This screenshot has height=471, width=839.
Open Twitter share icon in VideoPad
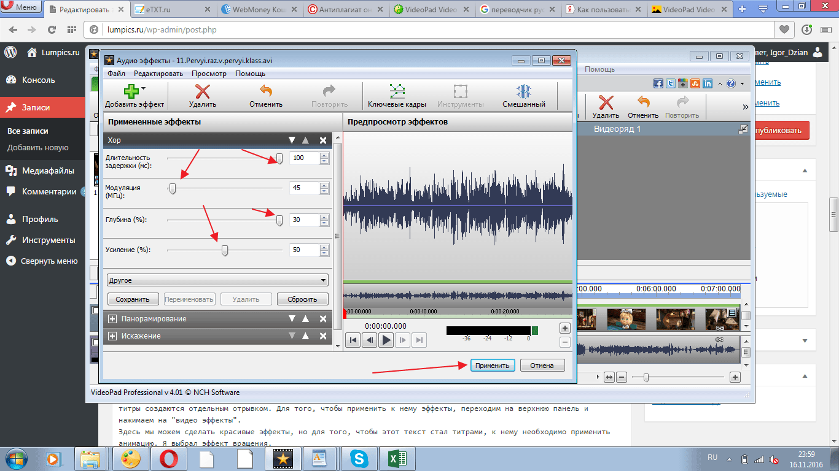tap(671, 83)
